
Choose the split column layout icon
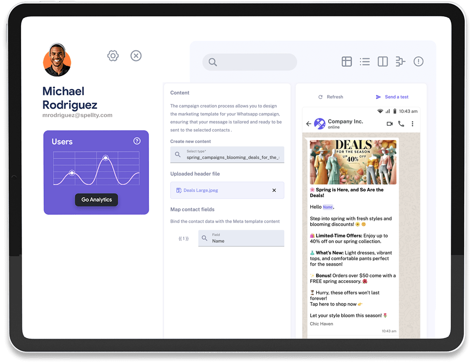point(383,62)
